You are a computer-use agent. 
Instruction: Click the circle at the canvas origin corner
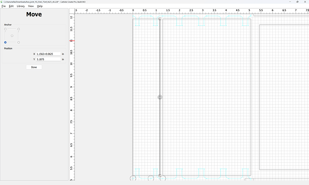click(133, 178)
